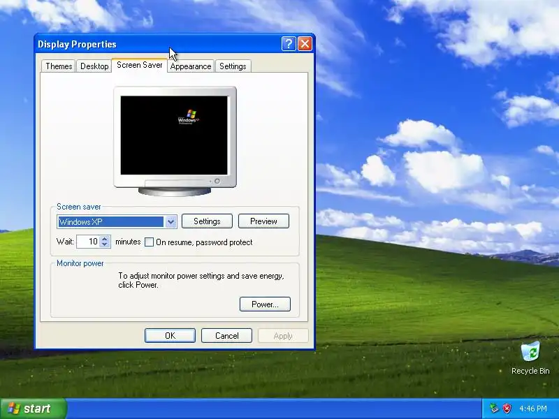Decrease wait time with down arrow
This screenshot has width=559, height=419.
(104, 245)
